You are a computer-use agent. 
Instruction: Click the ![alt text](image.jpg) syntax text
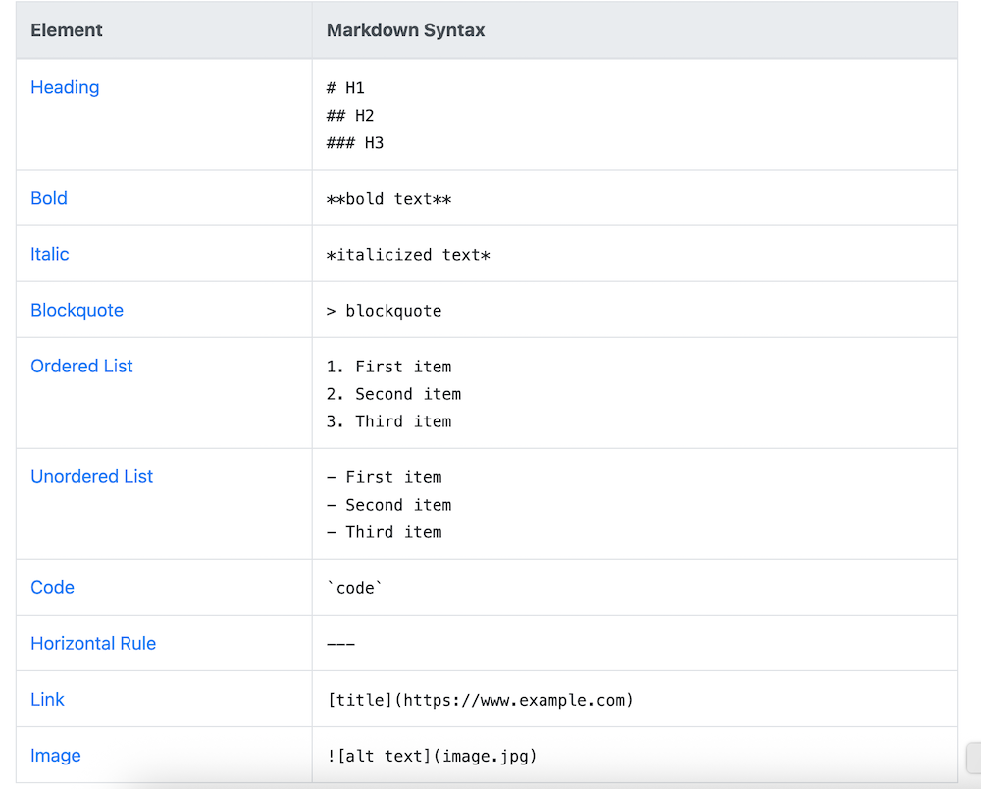pyautogui.click(x=432, y=756)
